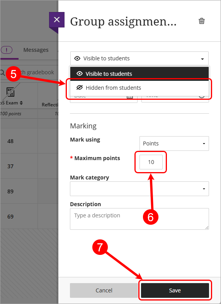This screenshot has width=221, height=304.
Task: Click the grid icon above Exam column
Action: [10, 92]
